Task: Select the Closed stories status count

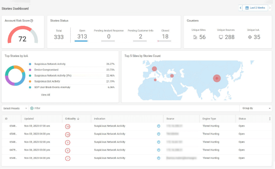Action: [x=165, y=36]
